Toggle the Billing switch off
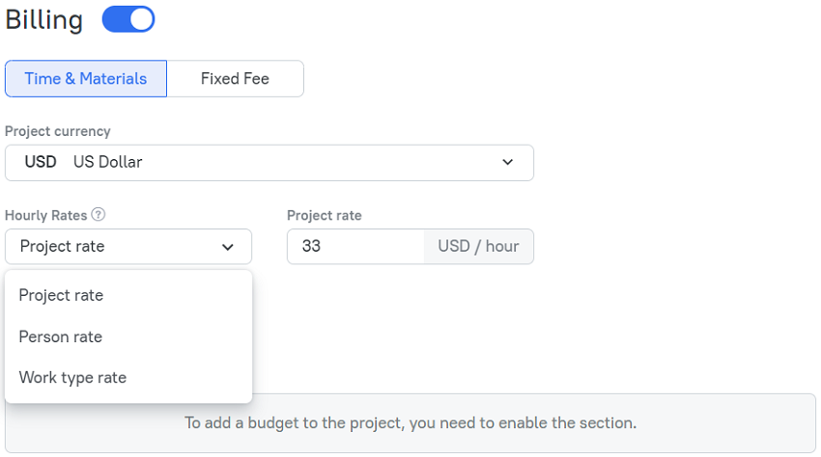Screen dimensions: 821x457 [x=128, y=19]
